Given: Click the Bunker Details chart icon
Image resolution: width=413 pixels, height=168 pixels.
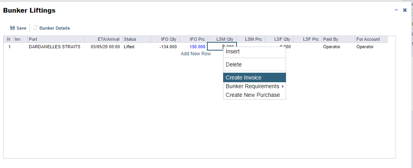Looking at the screenshot, I should [x=36, y=28].
